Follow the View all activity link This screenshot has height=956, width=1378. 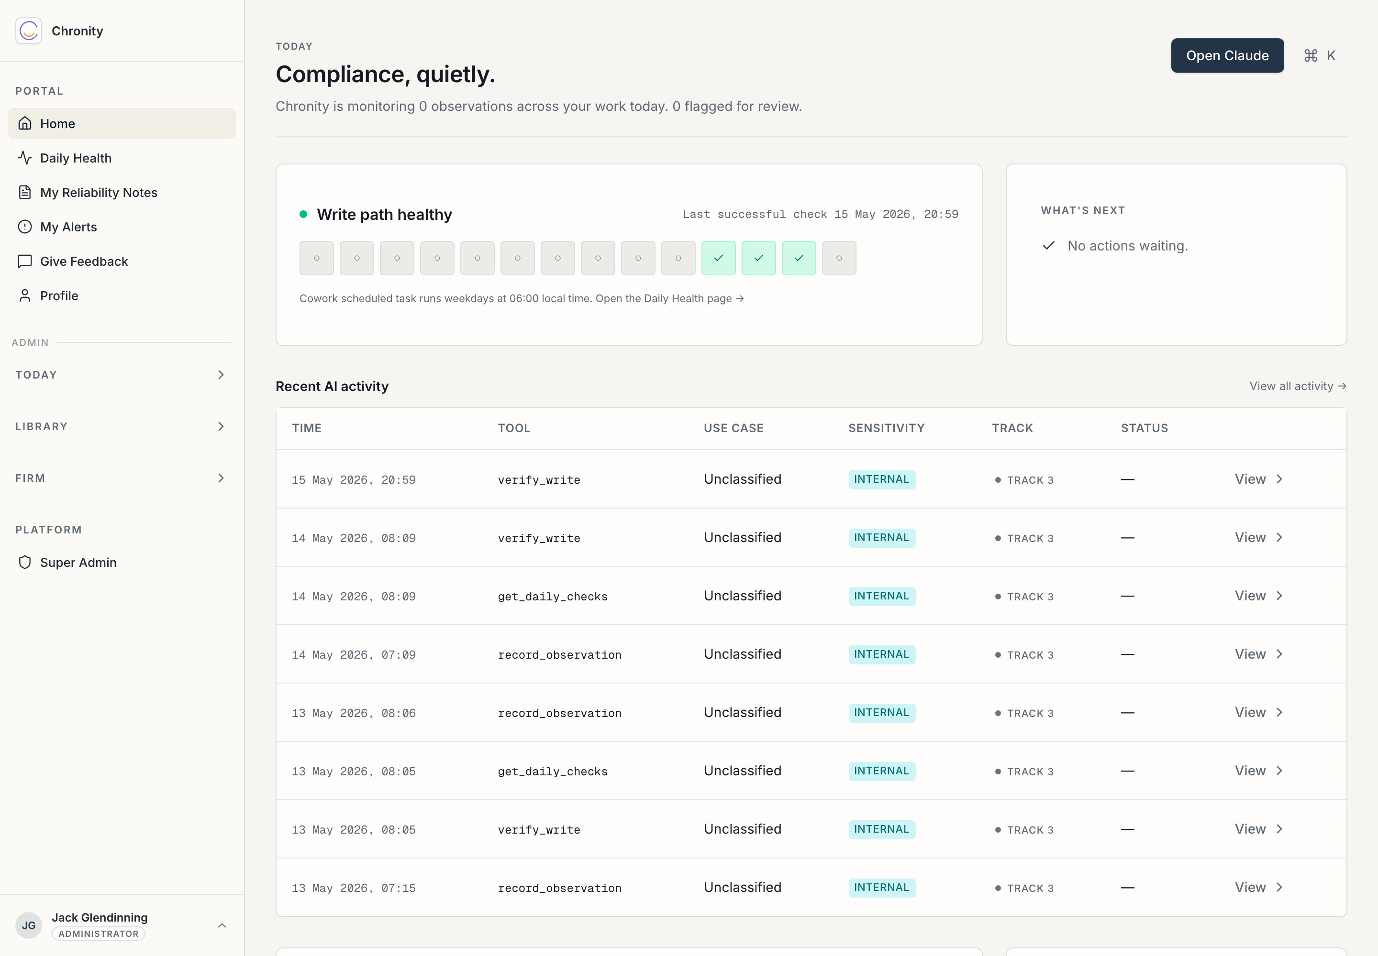(1298, 386)
